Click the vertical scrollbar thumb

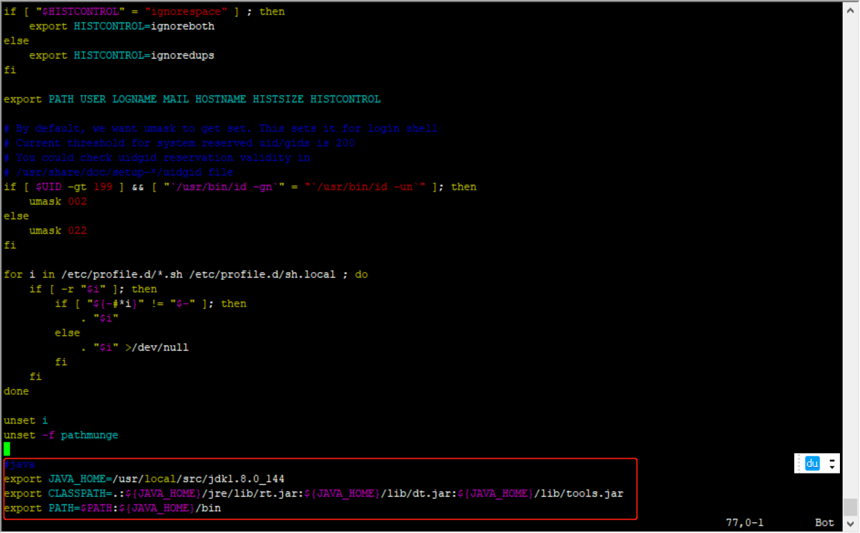pos(850,507)
